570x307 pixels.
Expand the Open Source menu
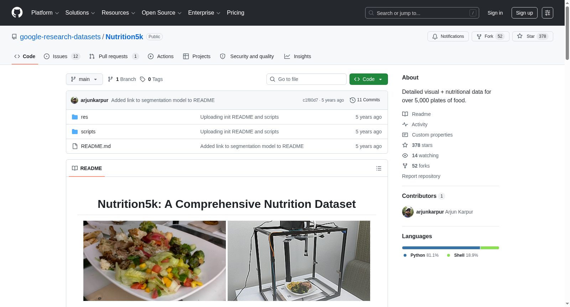[x=162, y=13]
